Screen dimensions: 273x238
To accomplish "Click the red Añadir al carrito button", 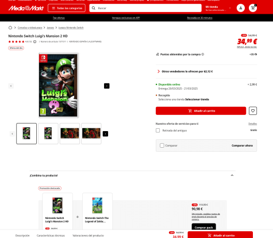I will pos(201,111).
